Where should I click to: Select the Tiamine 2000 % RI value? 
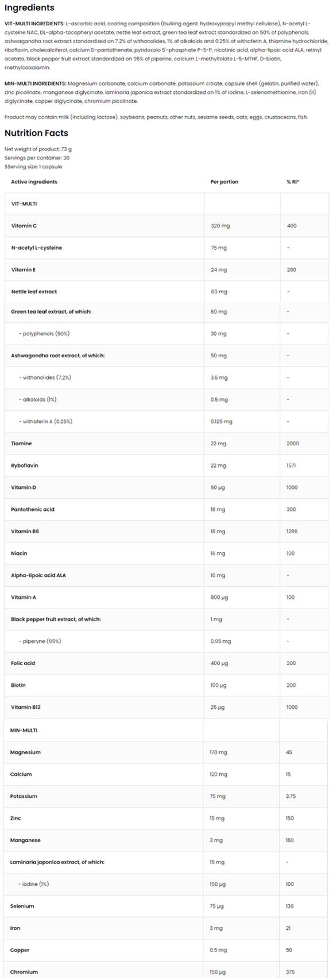pyautogui.click(x=293, y=444)
